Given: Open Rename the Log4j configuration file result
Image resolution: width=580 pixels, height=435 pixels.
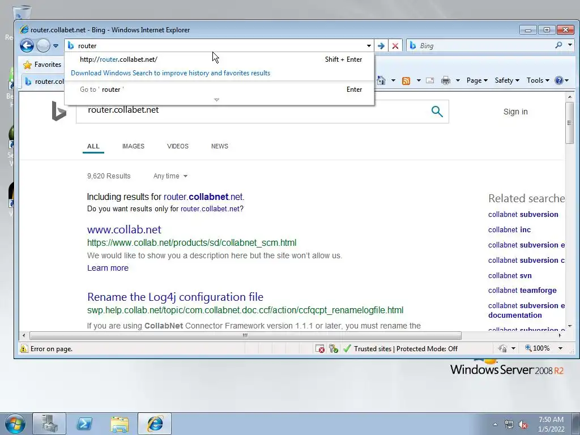Looking at the screenshot, I should [175, 297].
